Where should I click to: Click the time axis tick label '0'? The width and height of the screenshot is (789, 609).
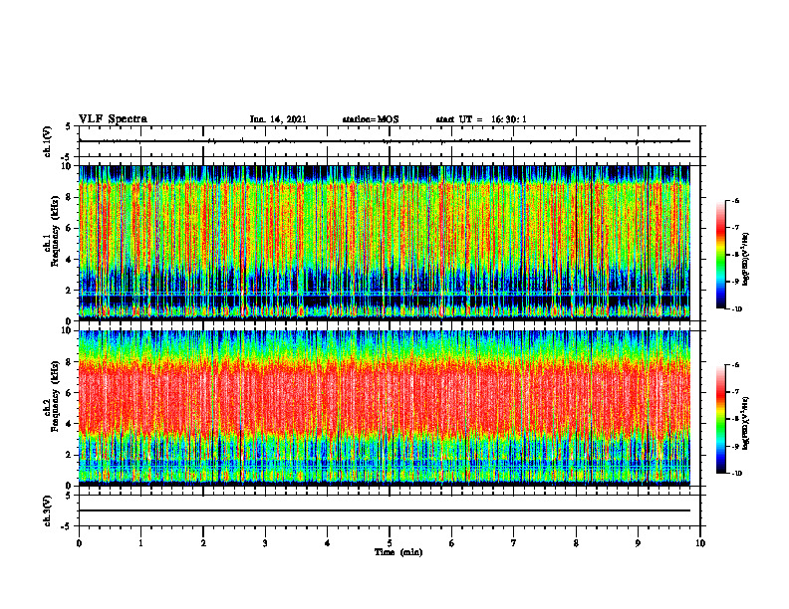pos(79,543)
